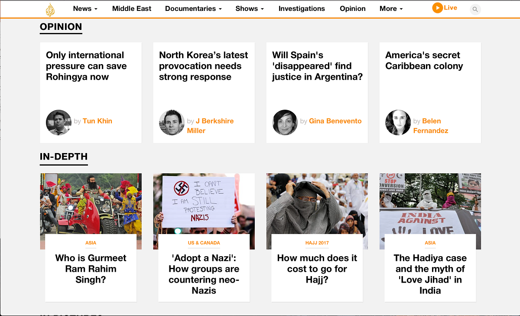Open Opinion in the top navigation
520x316 pixels.
353,9
